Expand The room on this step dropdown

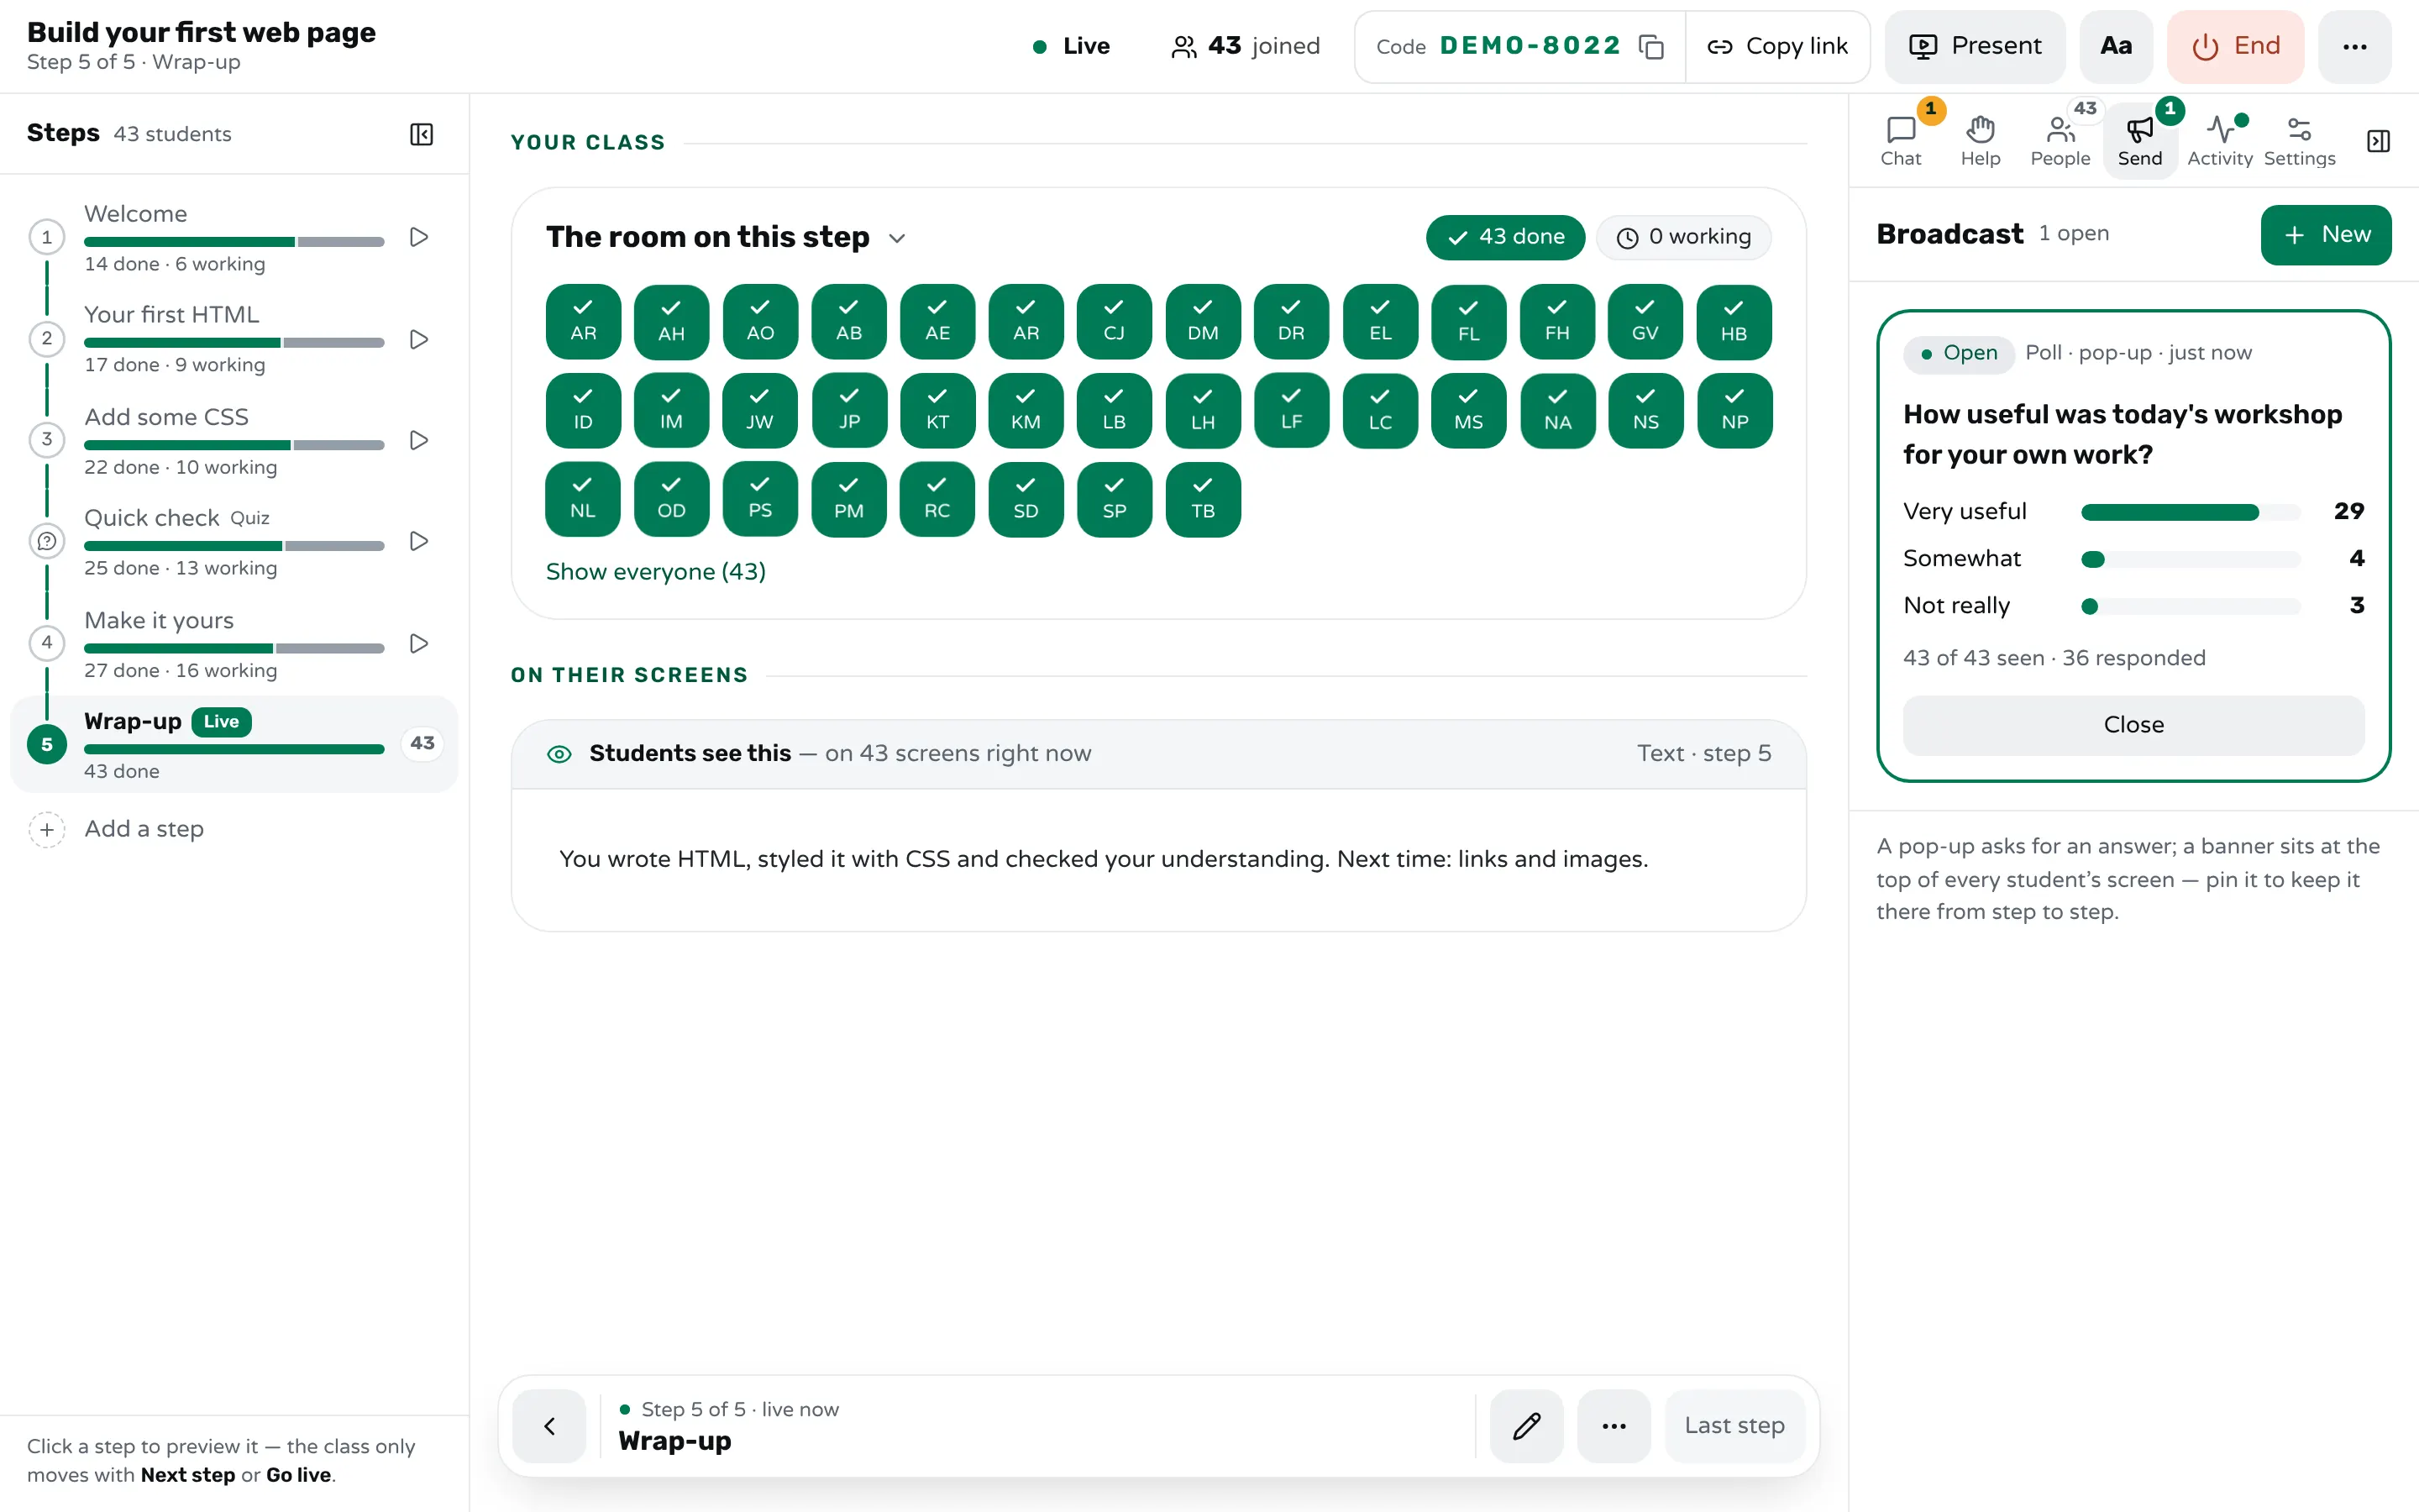pos(897,238)
